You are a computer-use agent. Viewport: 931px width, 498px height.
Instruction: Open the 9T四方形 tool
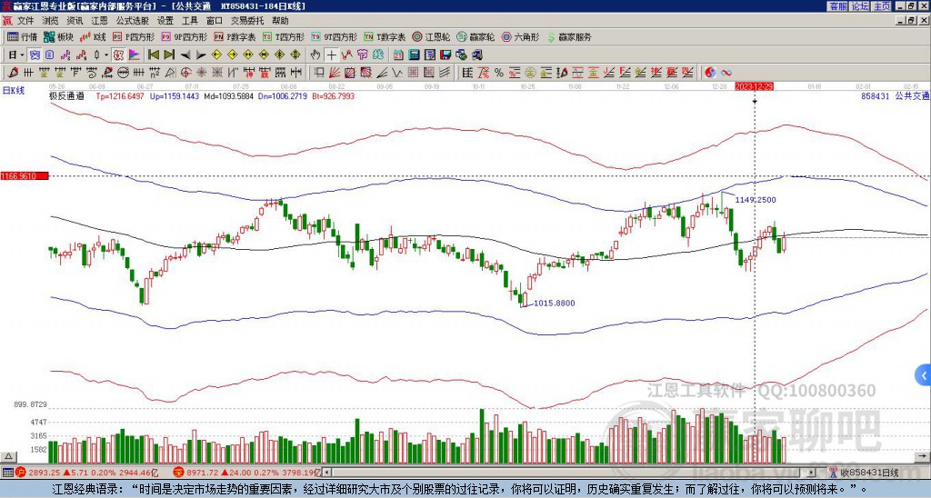point(334,36)
